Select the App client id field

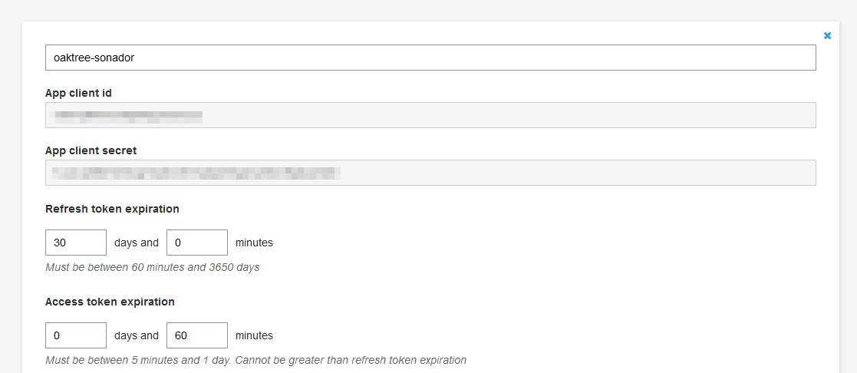430,115
